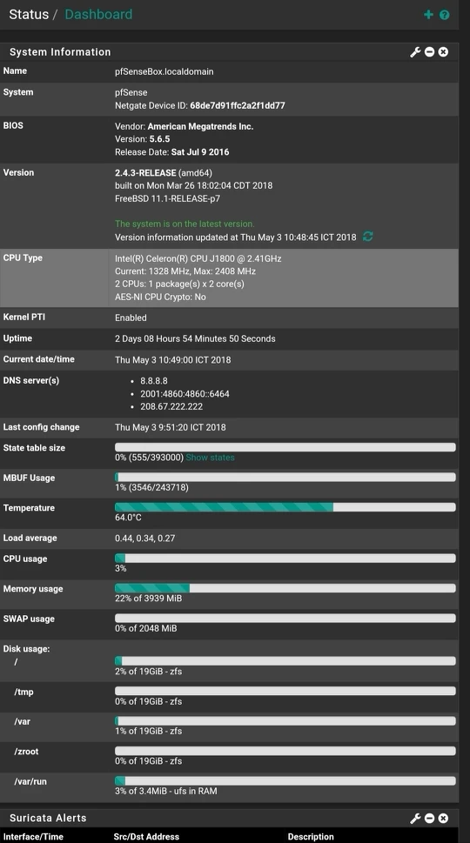Viewport: 470px width, 843px height.
Task: Click the Temperature progress bar
Action: pyautogui.click(x=285, y=507)
